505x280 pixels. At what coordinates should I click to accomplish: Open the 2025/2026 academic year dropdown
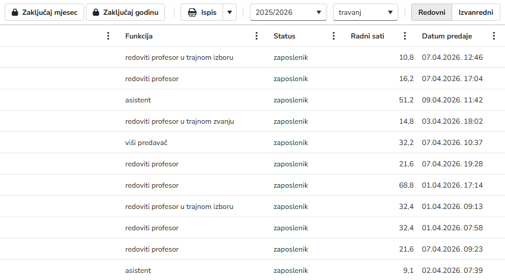coord(288,12)
